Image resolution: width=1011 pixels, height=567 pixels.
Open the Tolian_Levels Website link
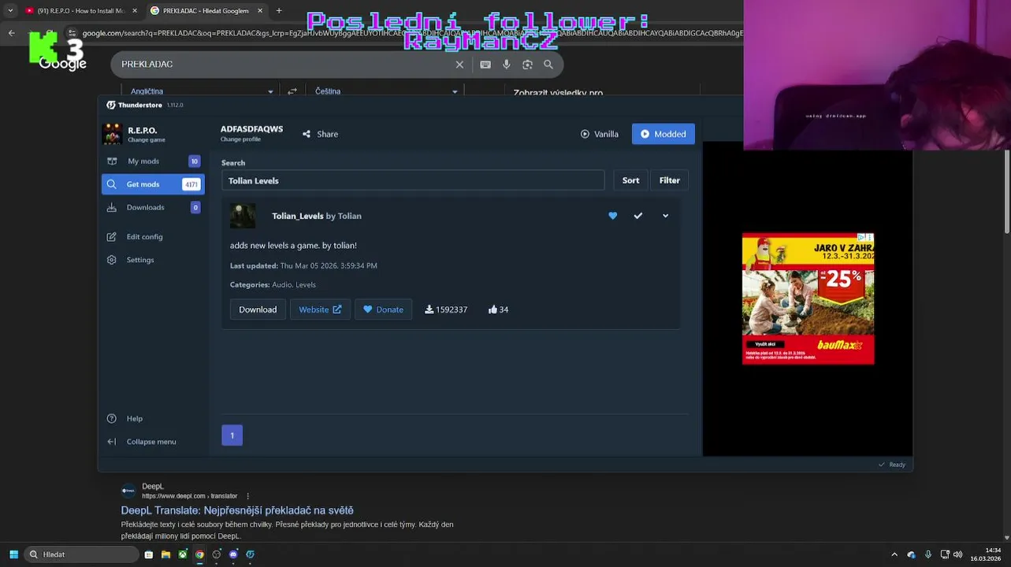[x=320, y=309]
